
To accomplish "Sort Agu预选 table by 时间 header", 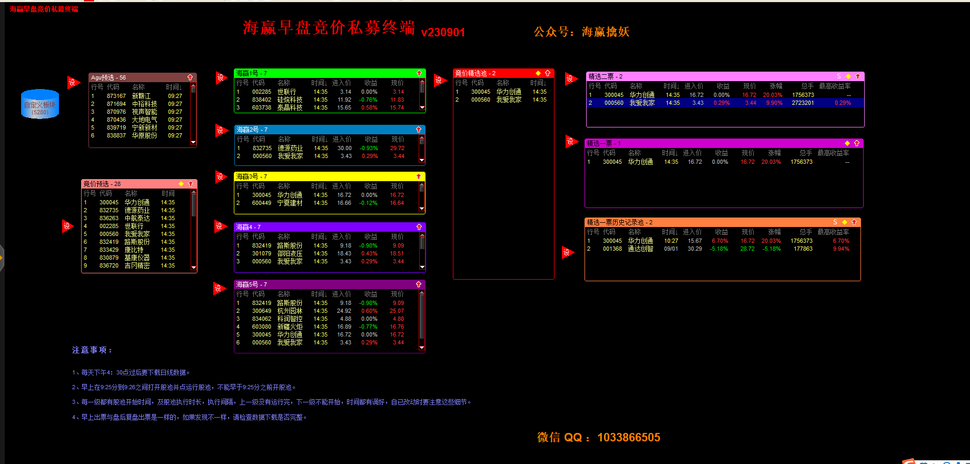I will tap(173, 87).
